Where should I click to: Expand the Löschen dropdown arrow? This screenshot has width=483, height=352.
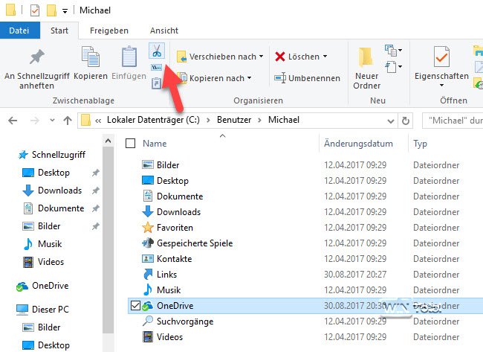(x=325, y=57)
